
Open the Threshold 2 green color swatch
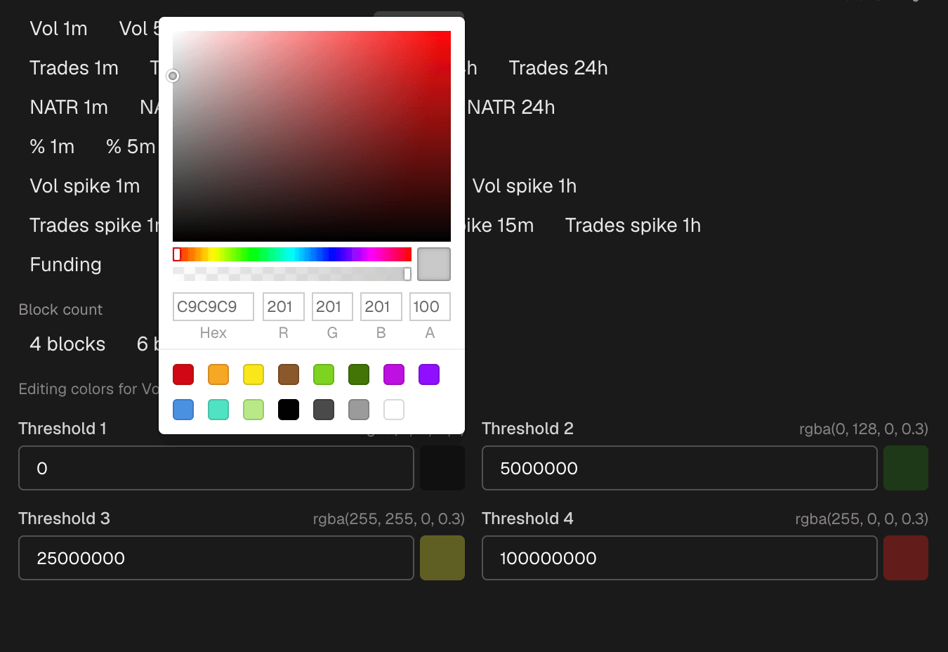pyautogui.click(x=906, y=468)
